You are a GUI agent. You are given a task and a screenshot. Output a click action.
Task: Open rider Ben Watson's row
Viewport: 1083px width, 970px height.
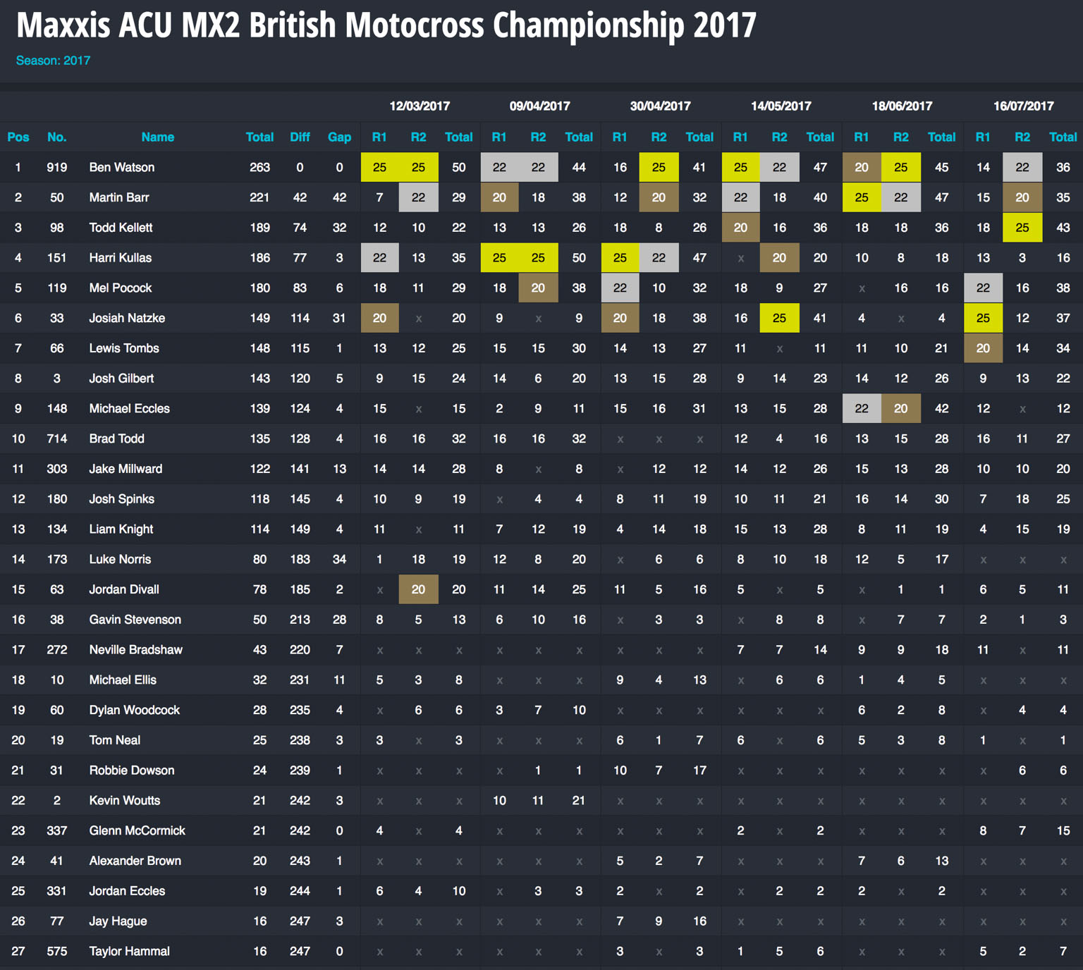(122, 167)
